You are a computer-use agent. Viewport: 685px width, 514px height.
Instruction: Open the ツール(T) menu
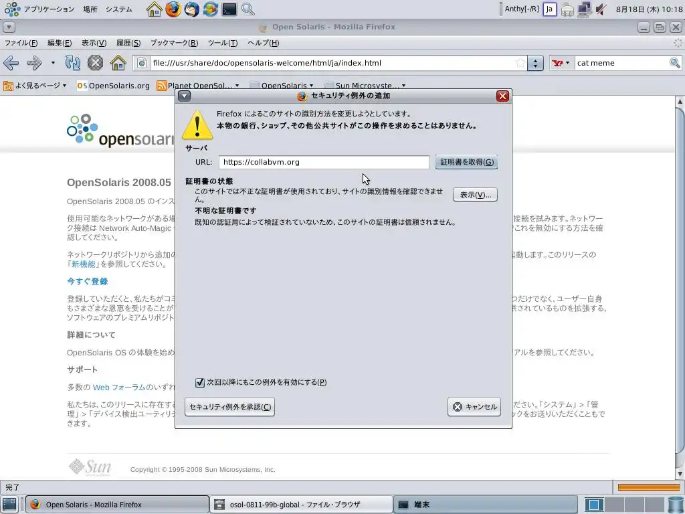coord(223,43)
